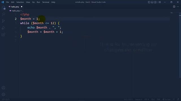Toggle secondary side bar layout icon
Image resolution: width=181 pixels, height=101 pixels.
tap(155, 2)
